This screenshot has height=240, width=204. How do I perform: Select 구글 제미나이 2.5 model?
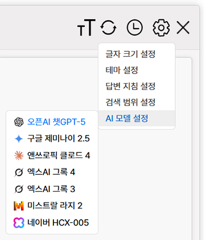[x=52, y=139]
